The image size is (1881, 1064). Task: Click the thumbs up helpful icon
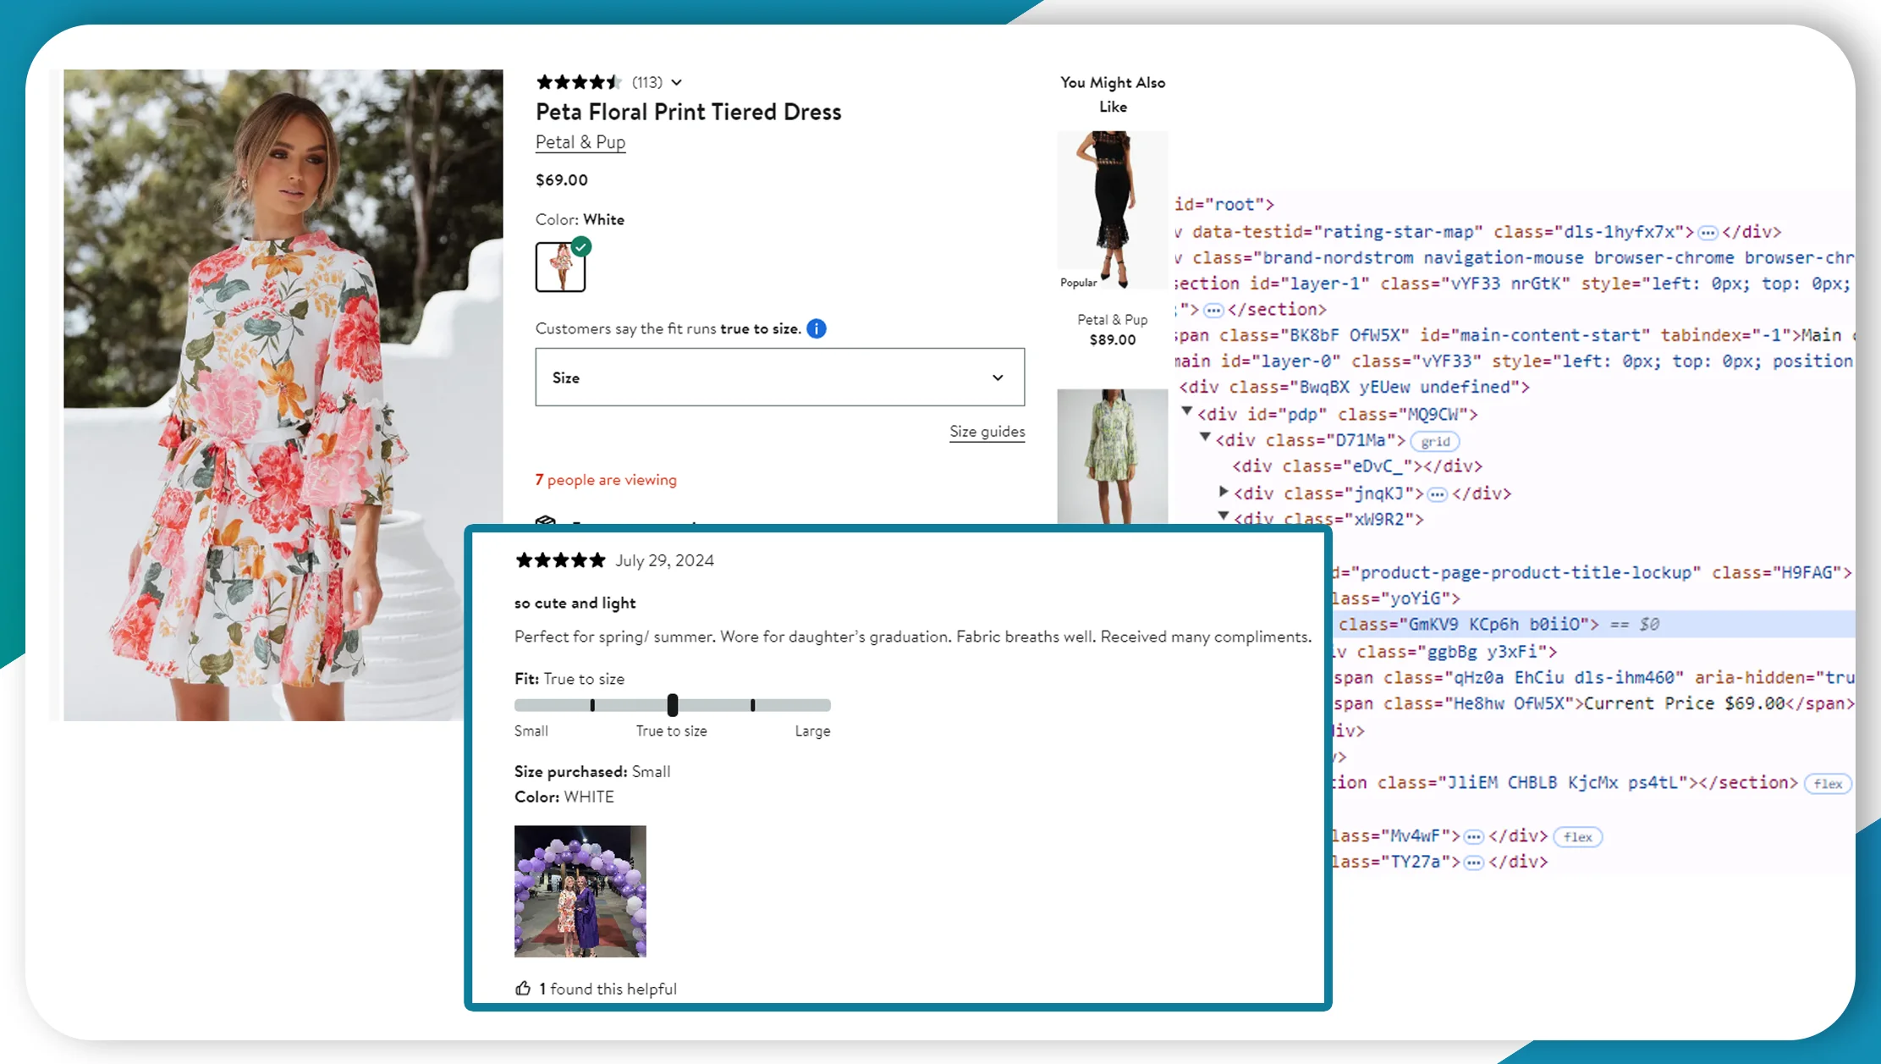click(x=523, y=988)
